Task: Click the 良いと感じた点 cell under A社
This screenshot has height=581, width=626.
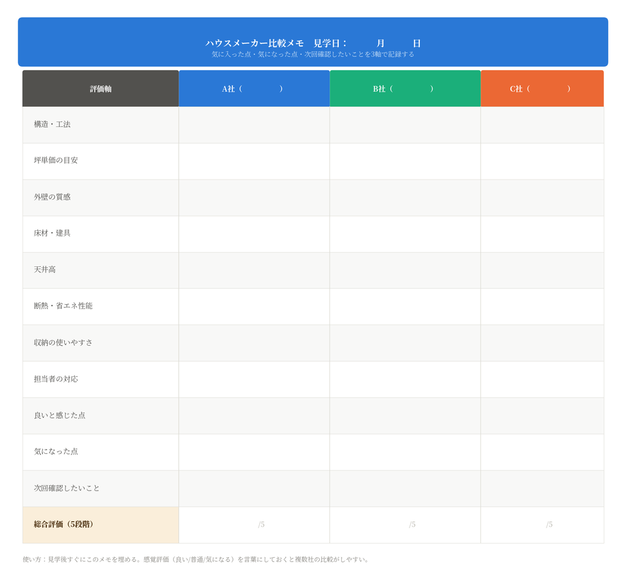Action: point(254,416)
